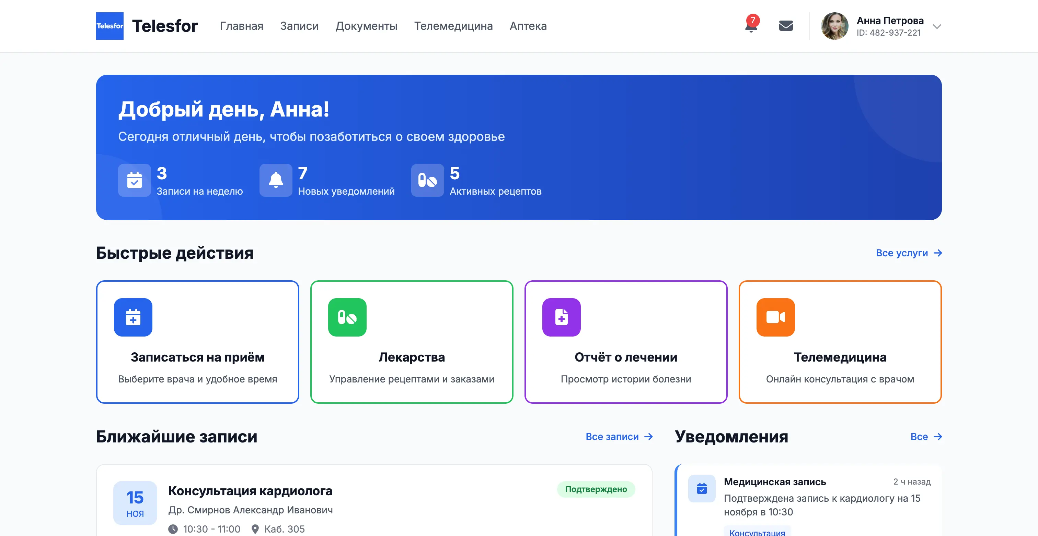
Task: Open the Документы navigation item
Action: 366,26
